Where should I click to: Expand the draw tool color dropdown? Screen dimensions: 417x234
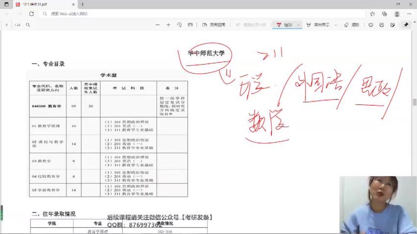(x=298, y=25)
